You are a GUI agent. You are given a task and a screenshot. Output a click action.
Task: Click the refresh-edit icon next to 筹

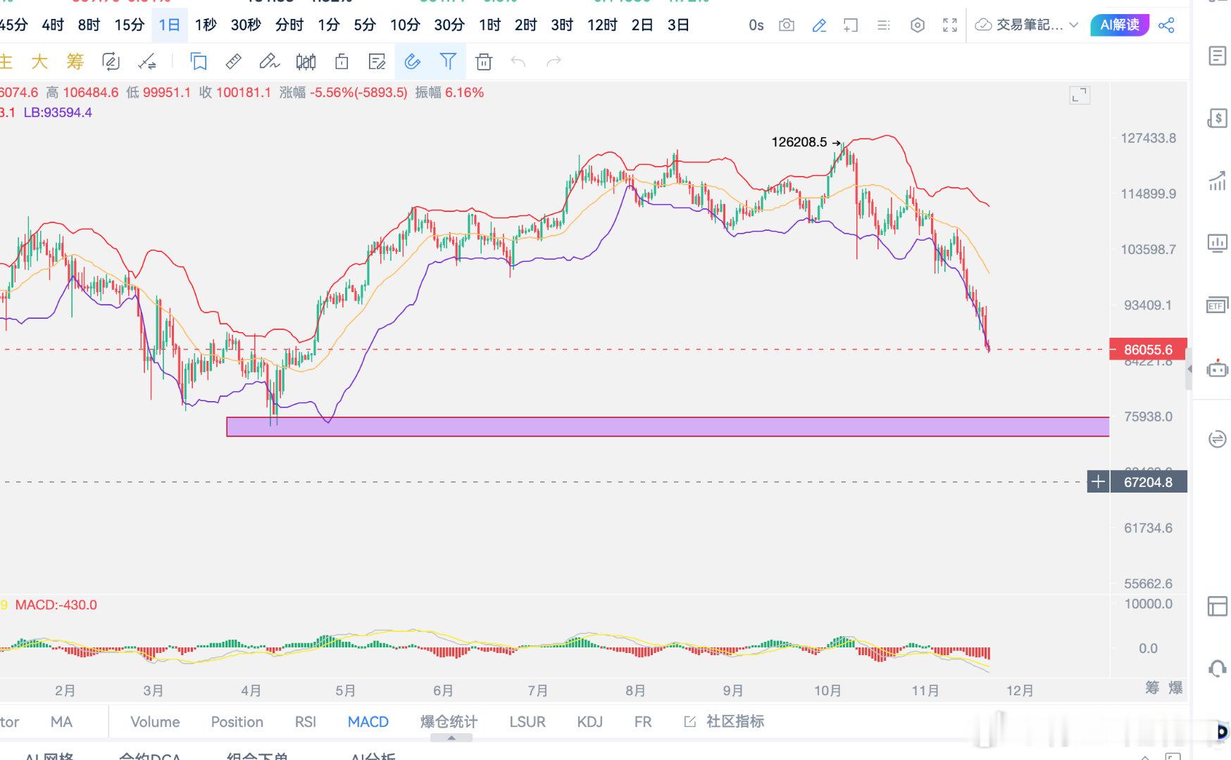coord(111,62)
